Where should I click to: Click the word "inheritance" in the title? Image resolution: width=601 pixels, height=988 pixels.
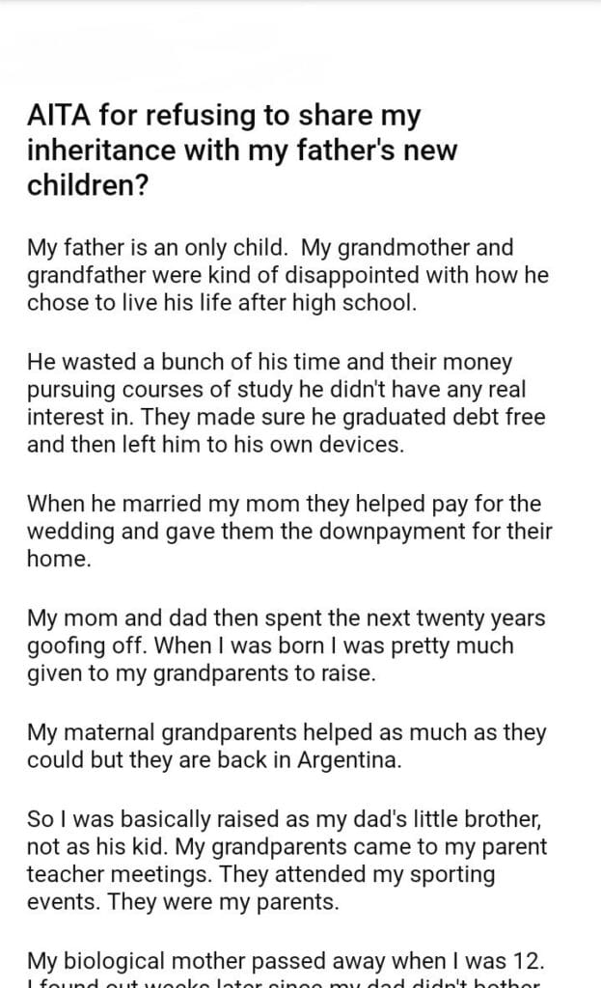click(88, 151)
